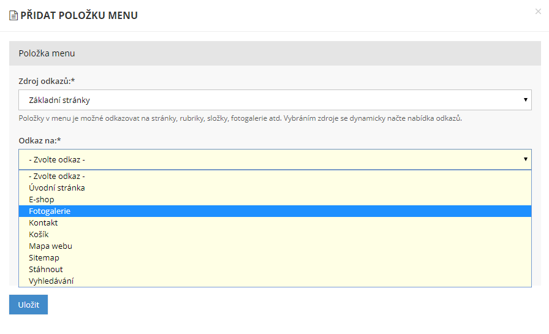The width and height of the screenshot is (549, 334).
Task: Click the Odkaz na field label
Action: pos(40,140)
